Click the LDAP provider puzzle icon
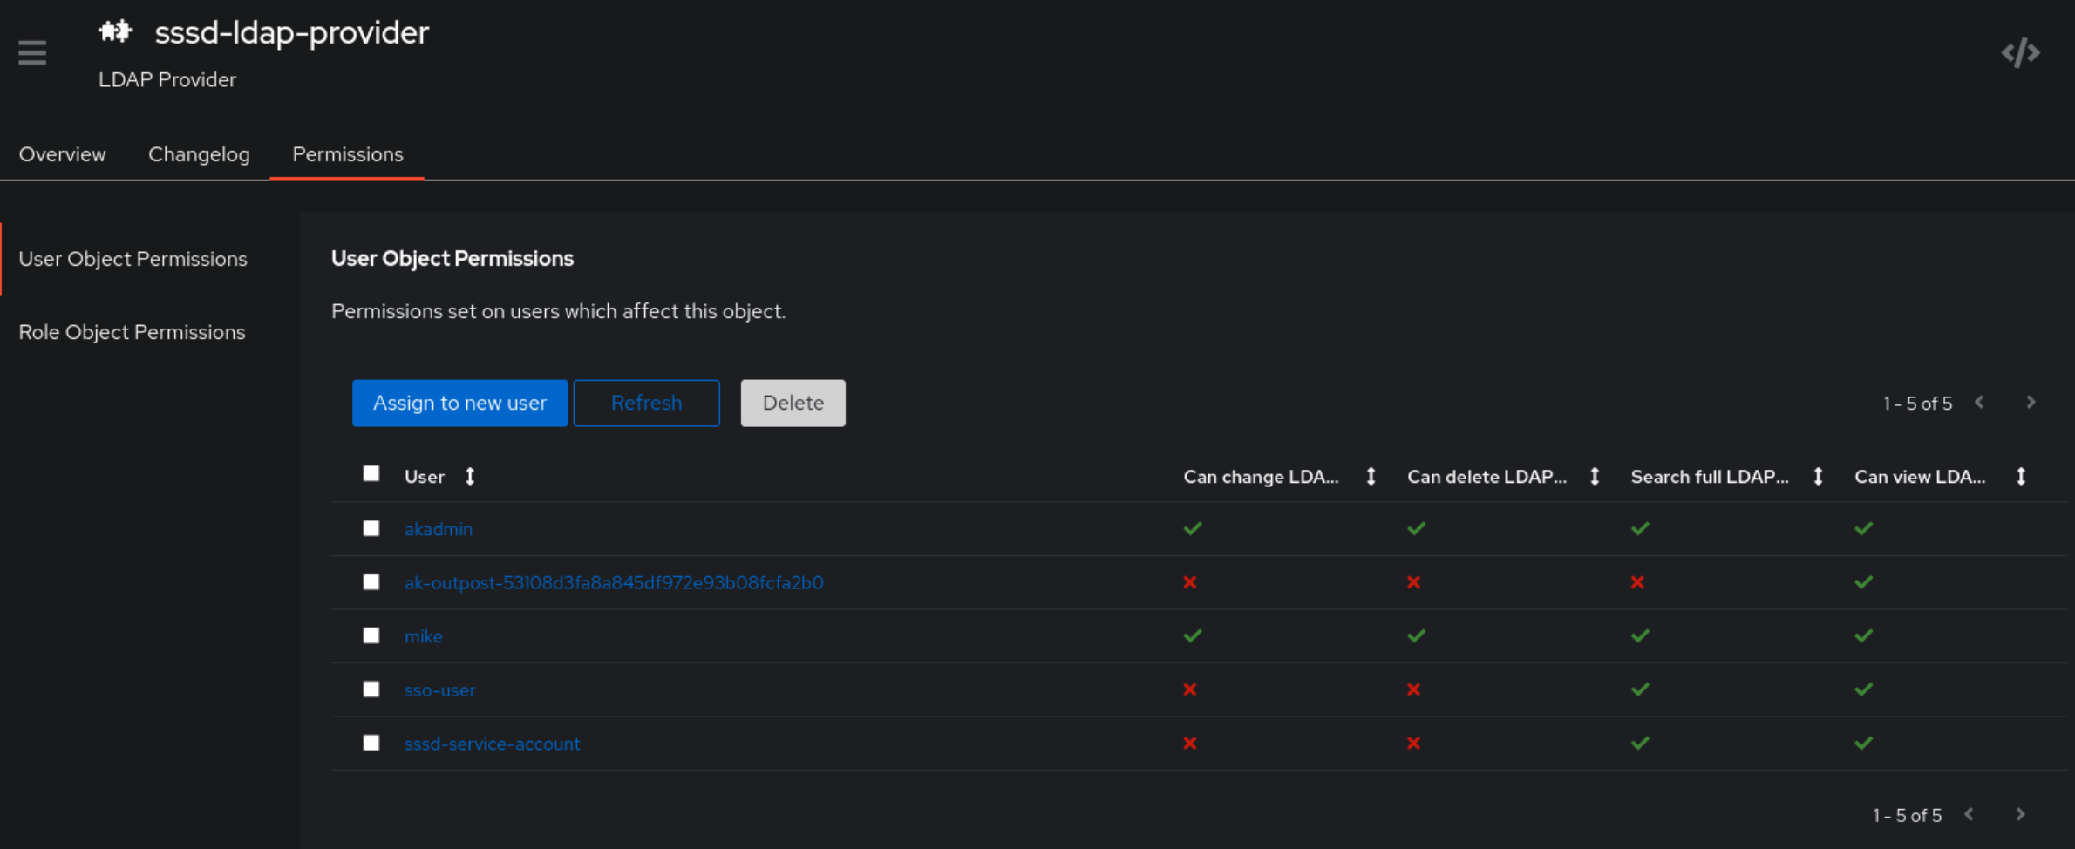Screen dimensions: 2075x849 115,32
